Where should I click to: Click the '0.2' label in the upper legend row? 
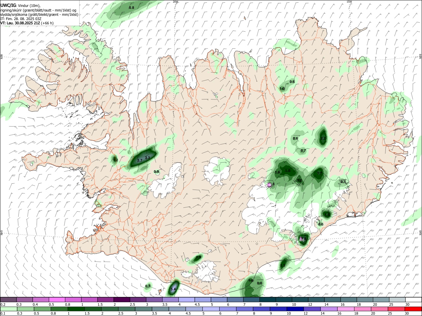point(3,304)
